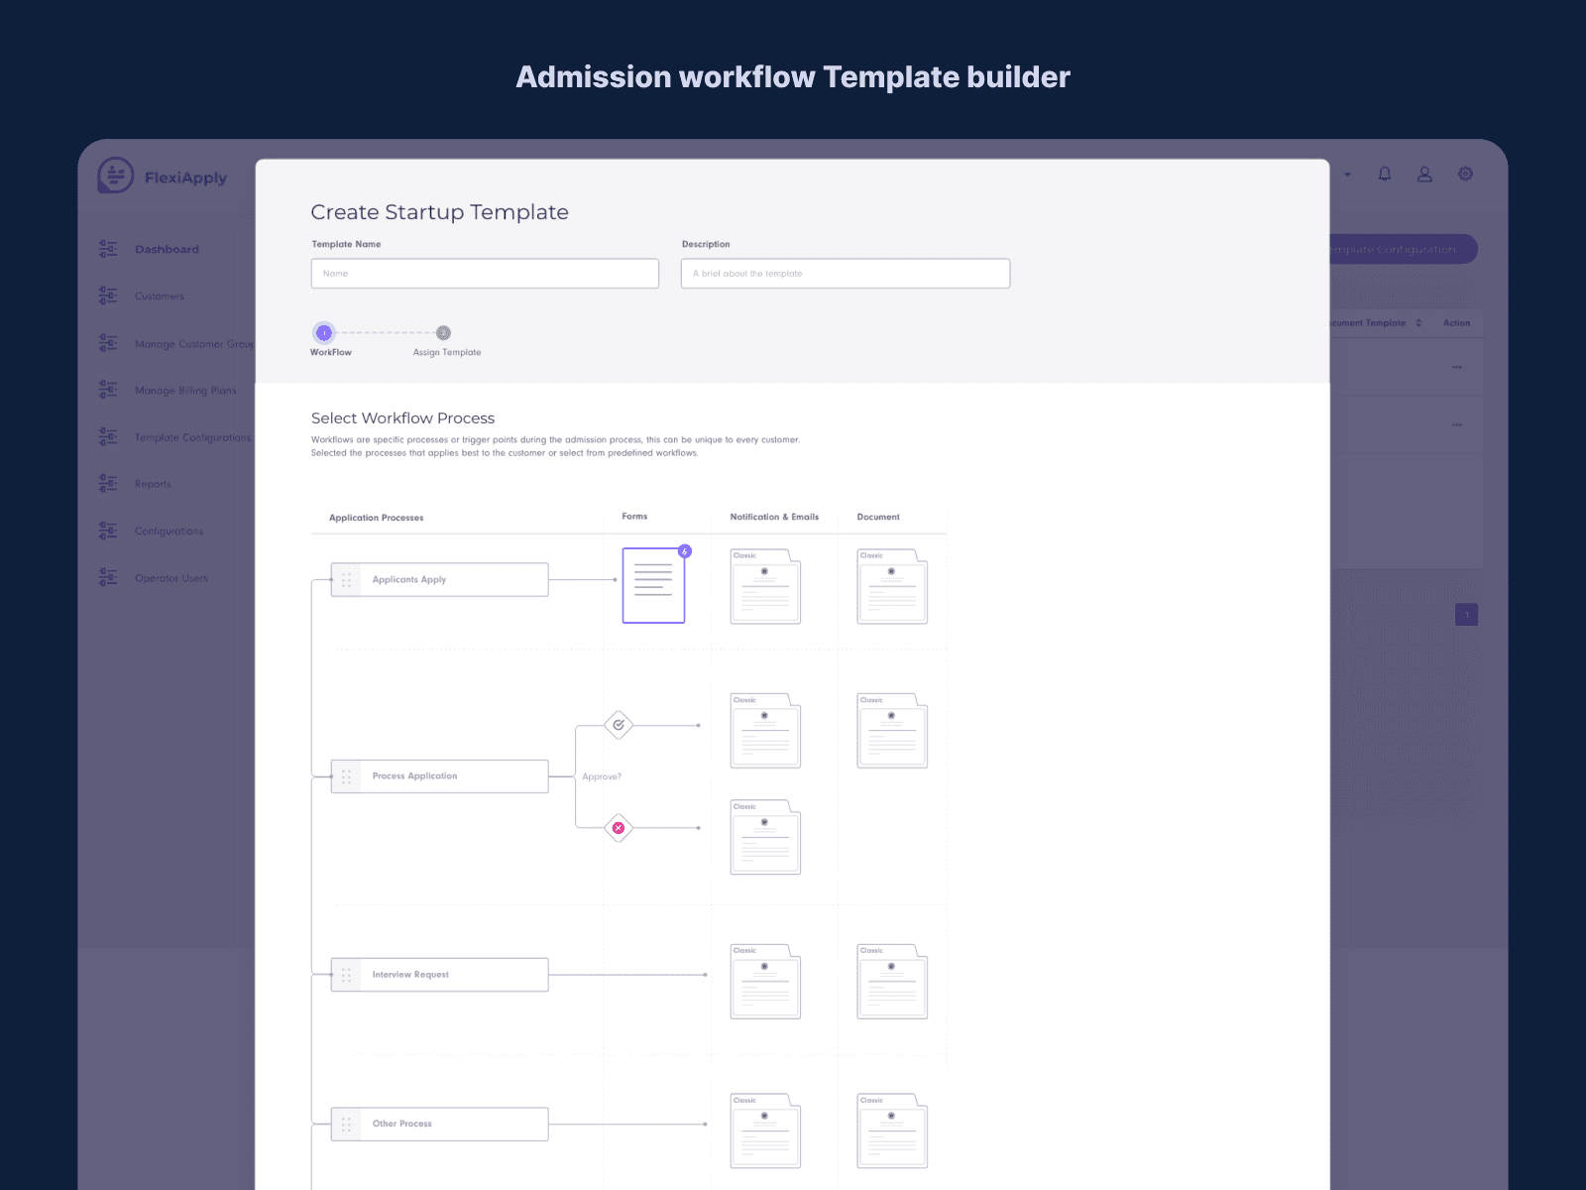Select the WorkFlow step indicator
1586x1190 pixels.
(x=324, y=333)
